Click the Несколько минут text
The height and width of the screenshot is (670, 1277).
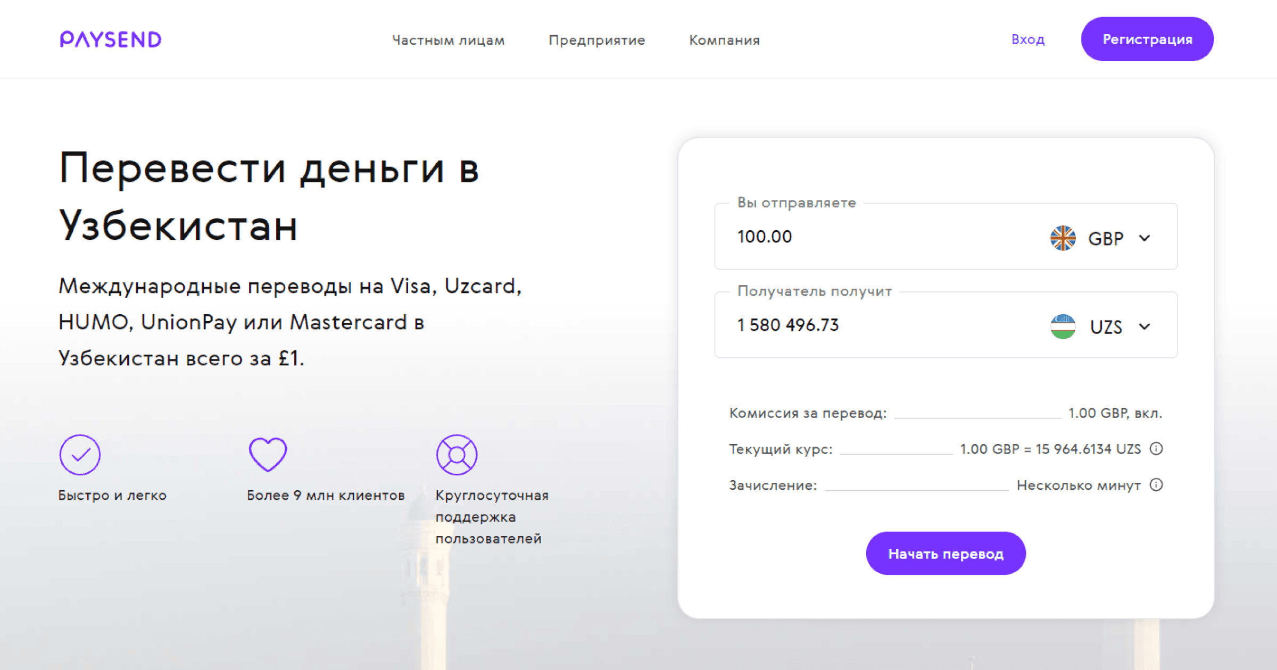pos(1079,485)
